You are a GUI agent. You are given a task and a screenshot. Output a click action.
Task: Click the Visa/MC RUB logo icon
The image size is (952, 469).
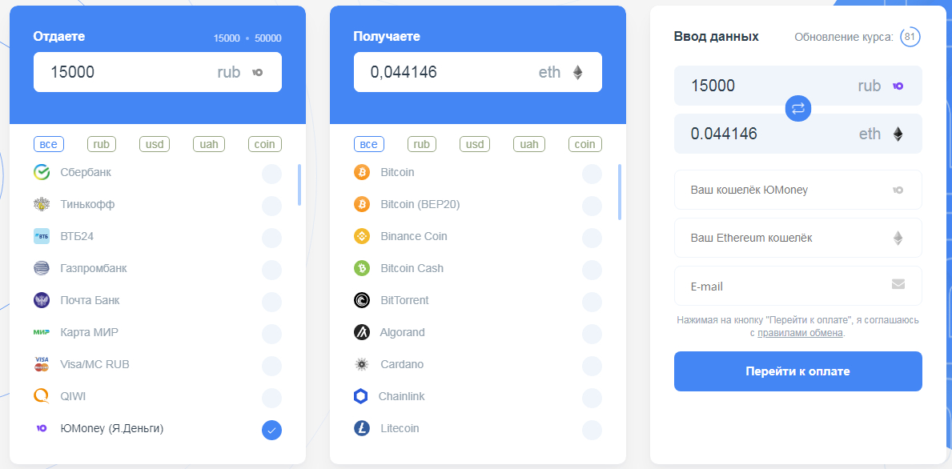tap(42, 365)
